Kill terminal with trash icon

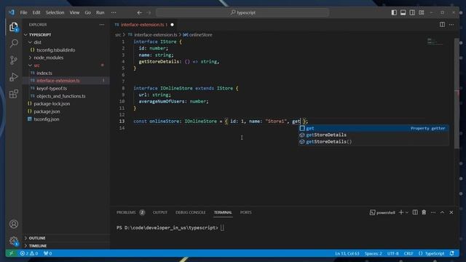tap(424, 213)
